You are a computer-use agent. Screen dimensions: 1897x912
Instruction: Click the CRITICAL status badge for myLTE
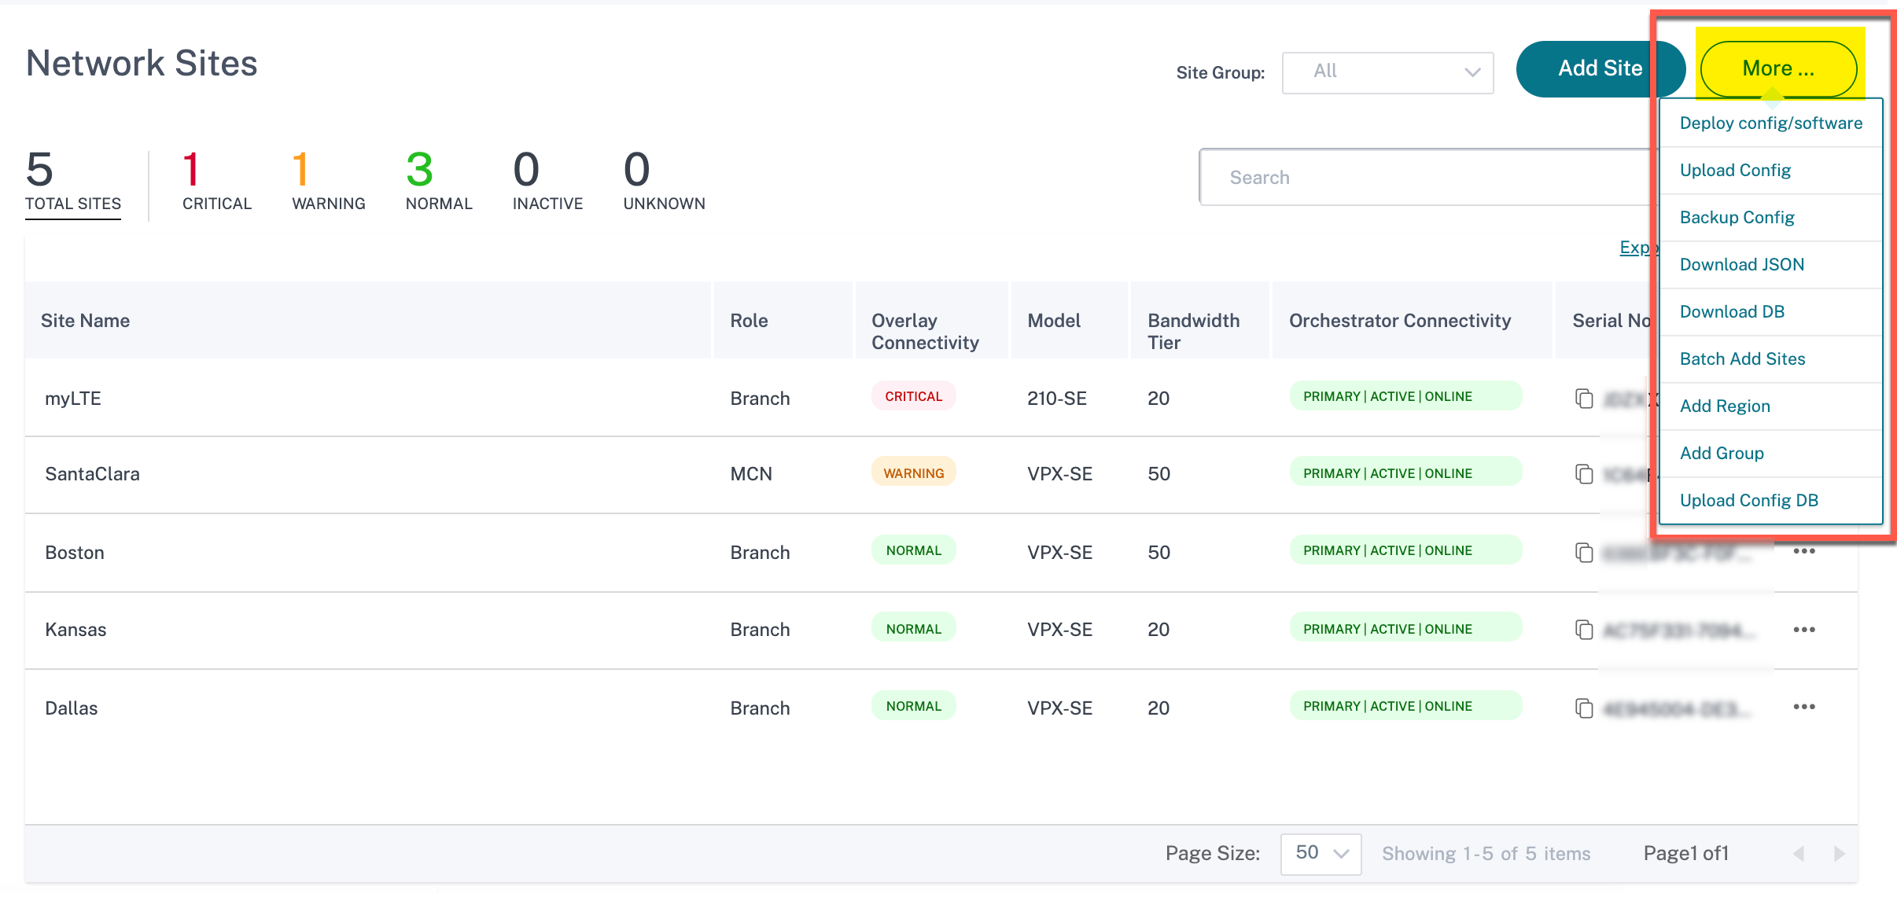point(912,395)
